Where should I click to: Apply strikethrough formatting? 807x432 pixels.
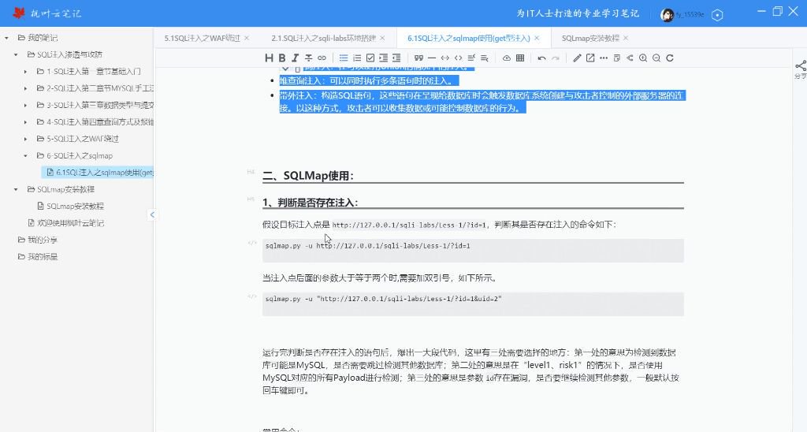coord(308,58)
